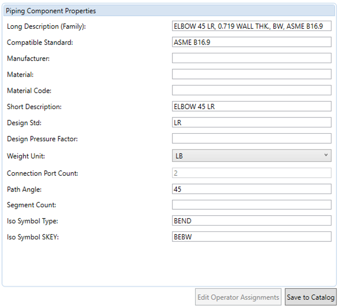This screenshot has height=306, width=339.
Task: Select the Path Angle field
Action: pos(252,189)
